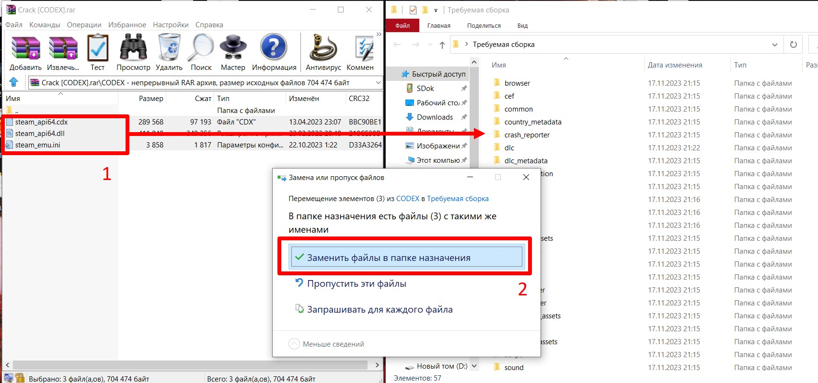818x383 pixels.
Task: Open the Команды menu
Action: coord(45,25)
